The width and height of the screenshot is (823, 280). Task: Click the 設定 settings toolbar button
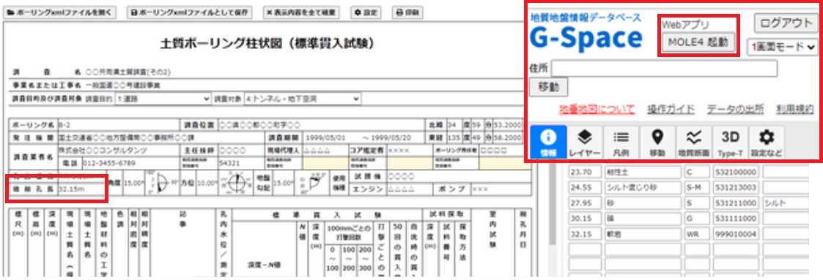[x=366, y=12]
